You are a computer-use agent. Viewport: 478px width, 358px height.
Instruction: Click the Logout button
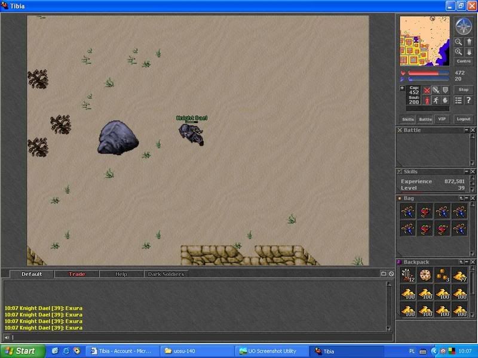pos(464,119)
